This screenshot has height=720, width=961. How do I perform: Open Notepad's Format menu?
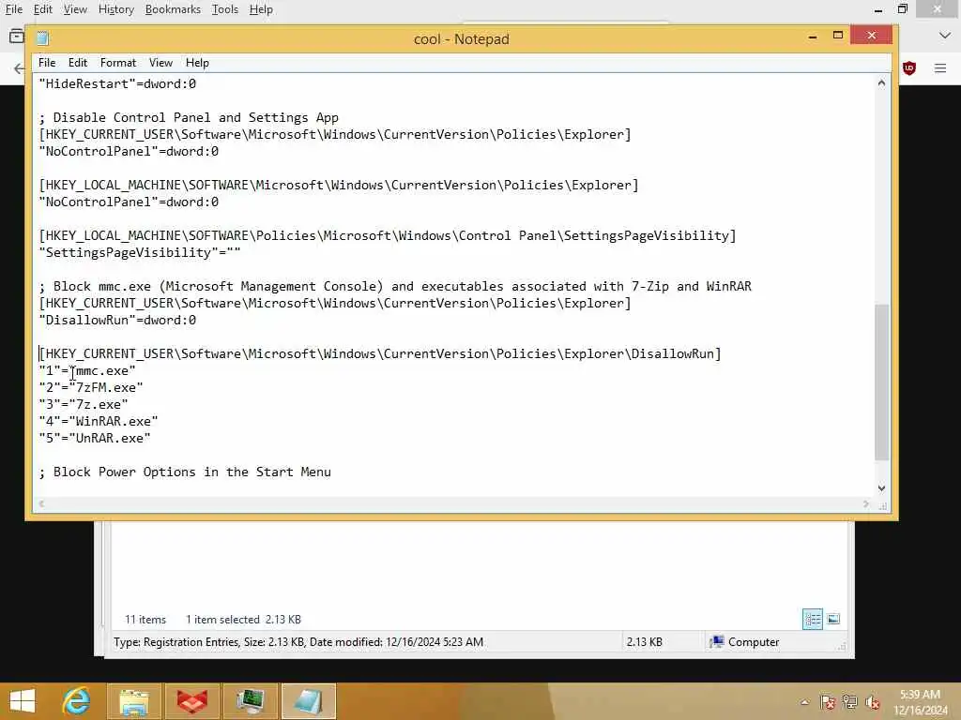point(117,63)
